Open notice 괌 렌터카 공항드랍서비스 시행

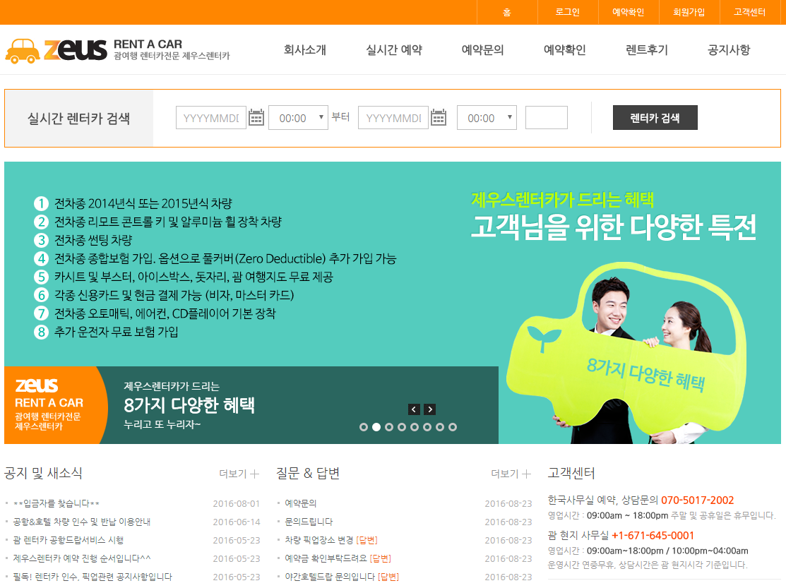pos(69,541)
